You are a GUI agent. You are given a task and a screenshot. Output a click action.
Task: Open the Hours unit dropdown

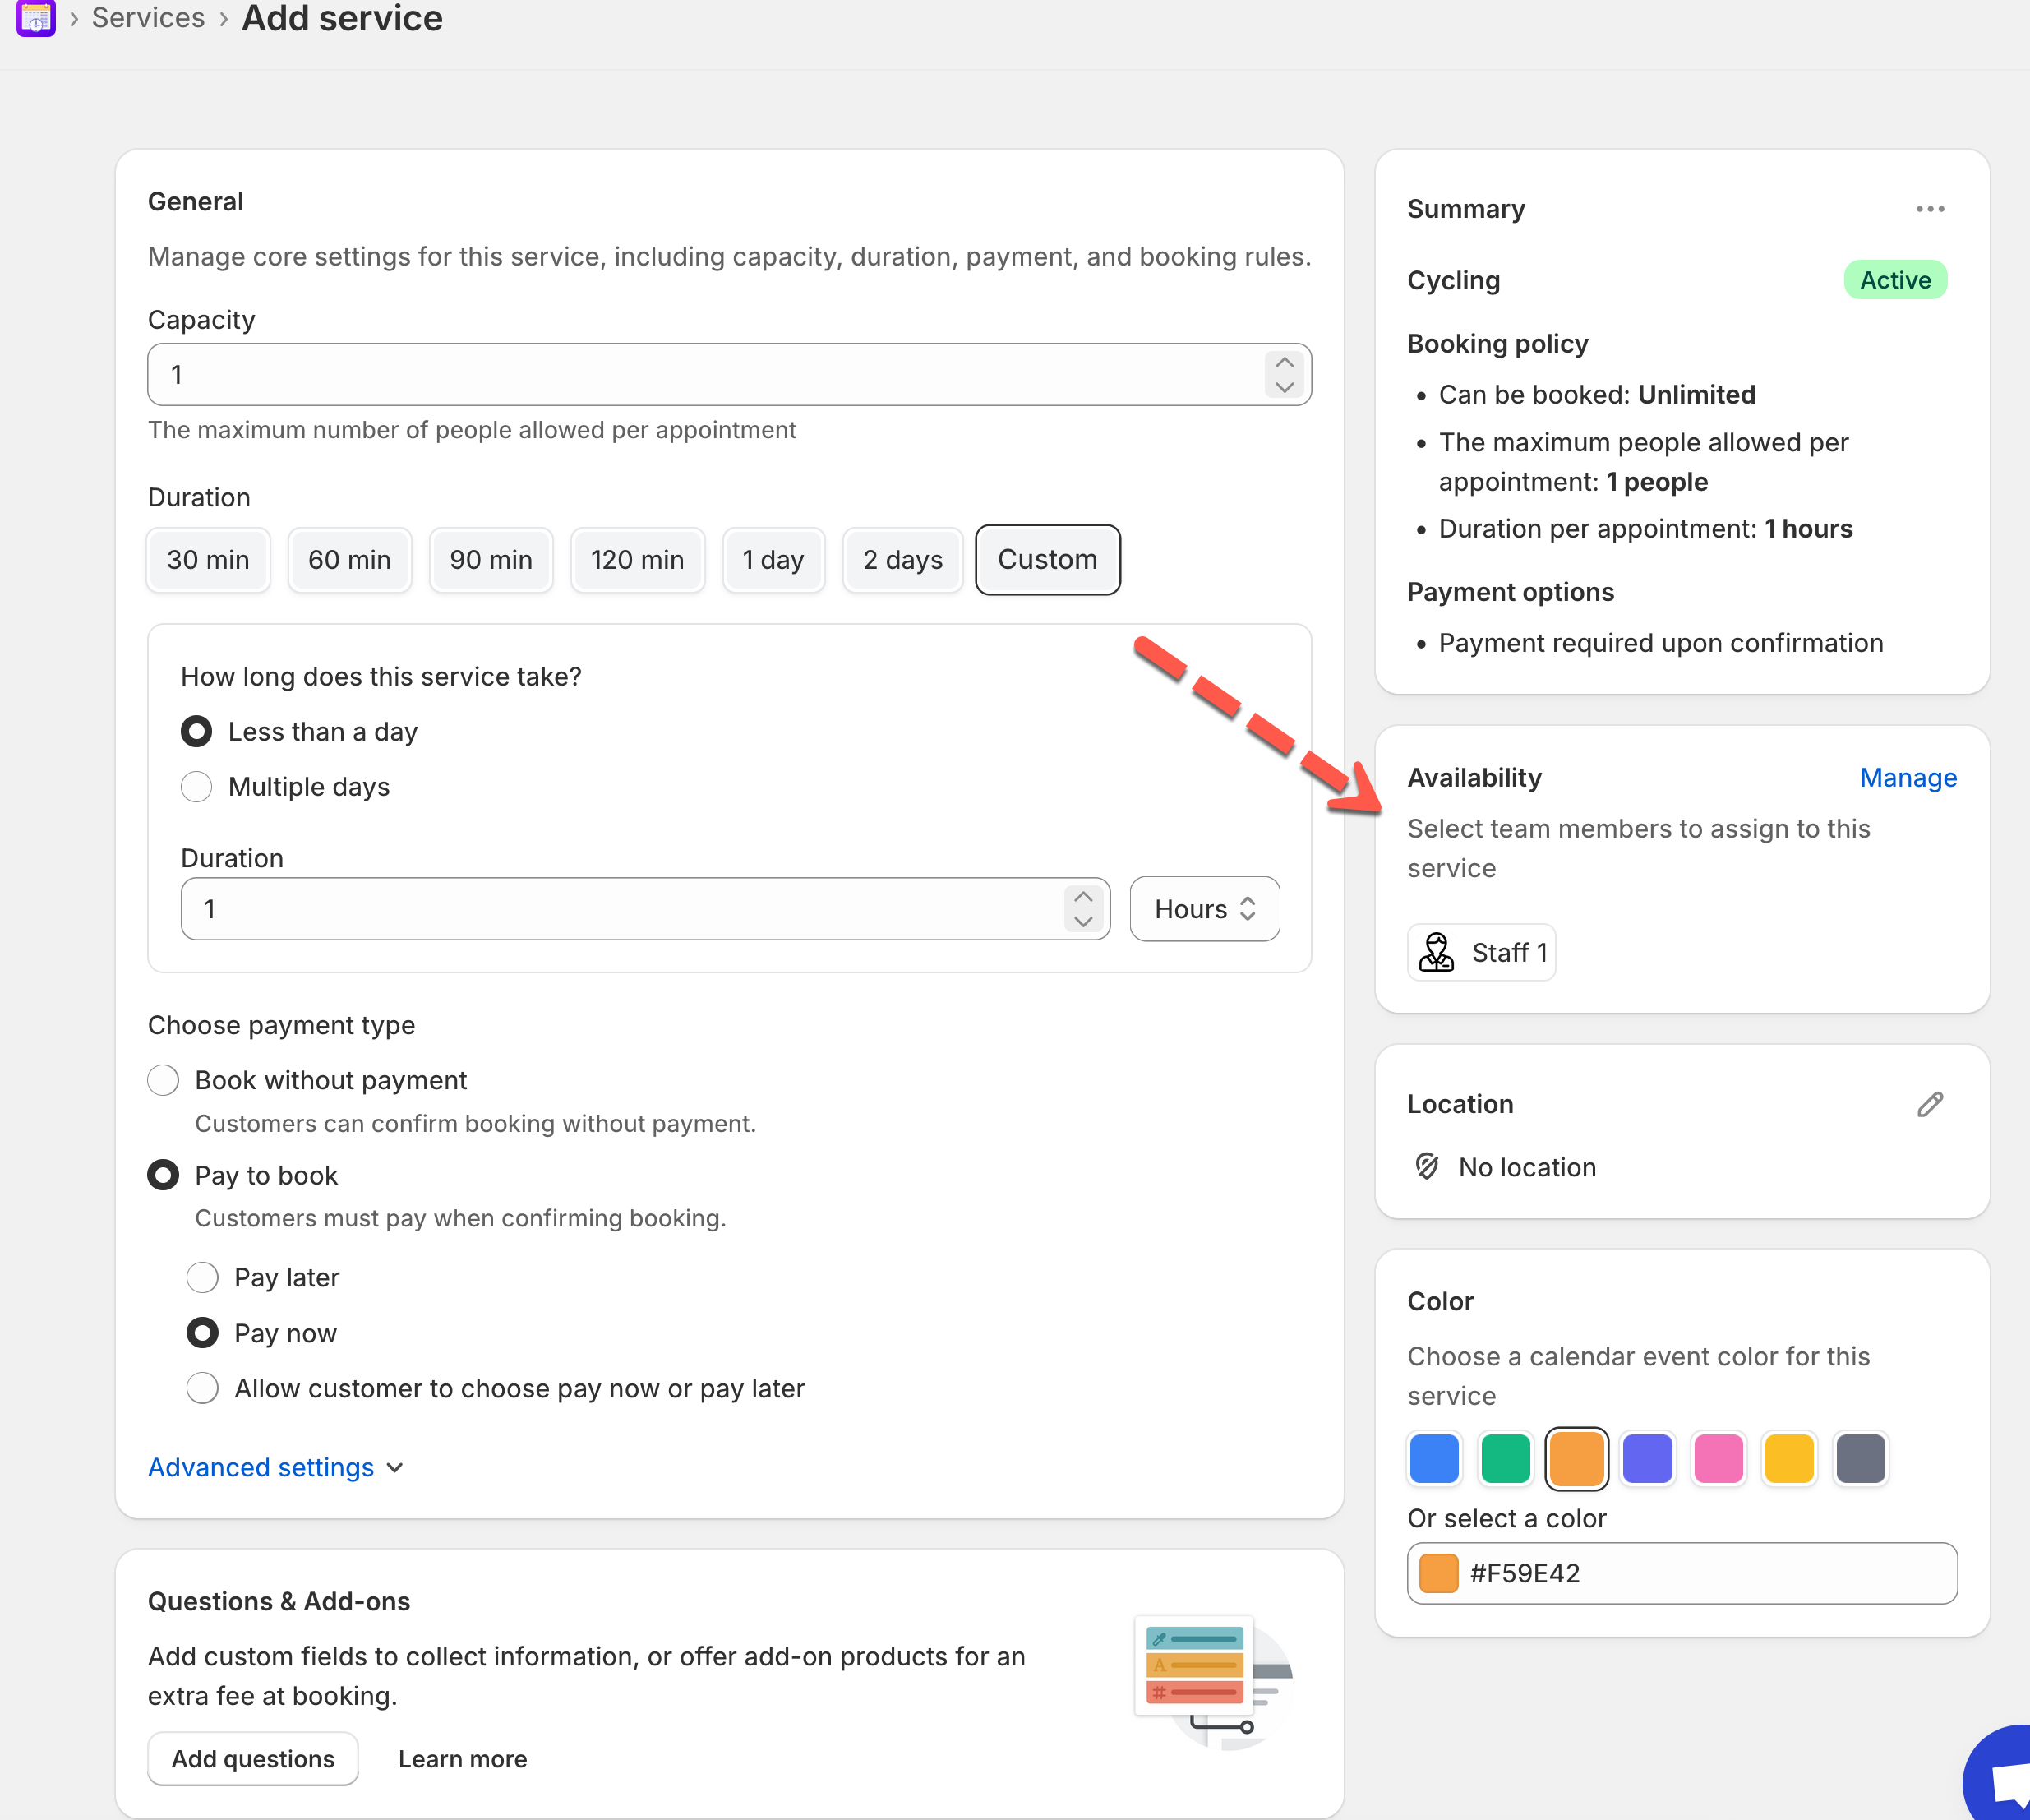[1203, 909]
